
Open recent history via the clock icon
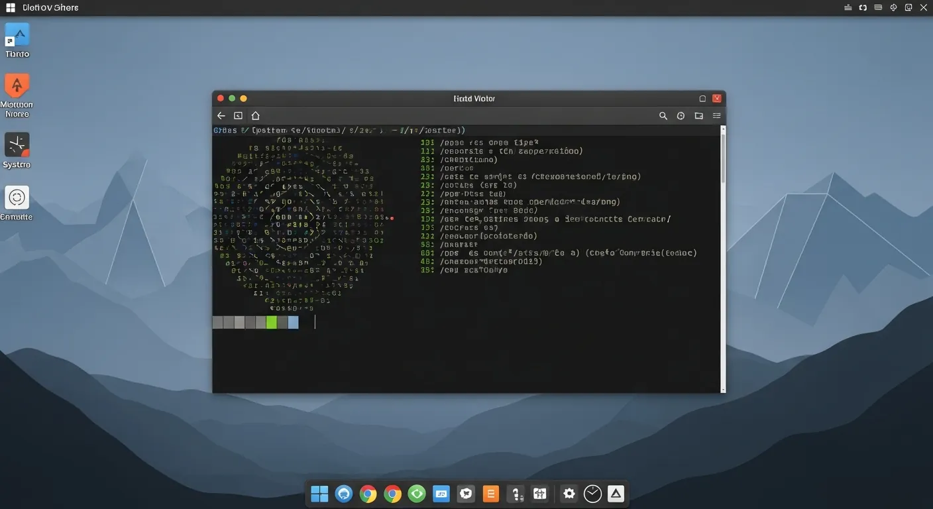pos(681,115)
